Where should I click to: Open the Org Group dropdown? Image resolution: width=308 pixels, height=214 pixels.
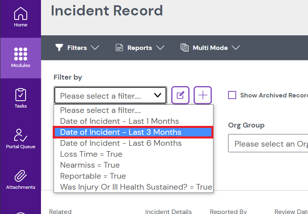[x=268, y=144]
